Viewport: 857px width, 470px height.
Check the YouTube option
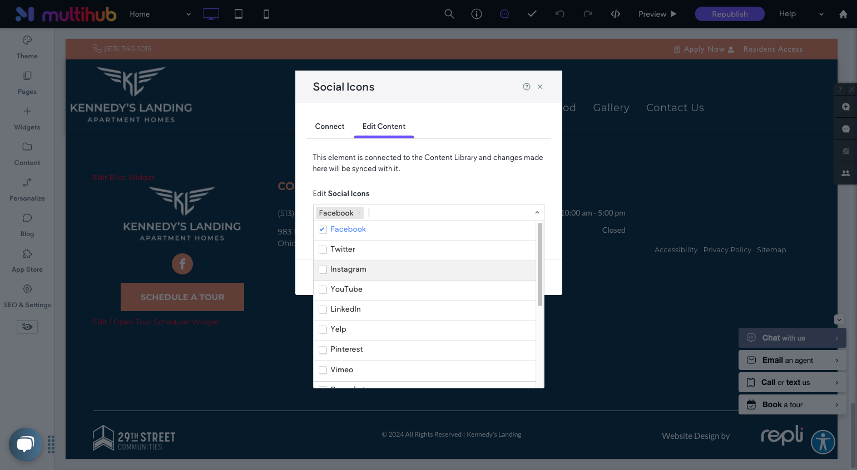tap(323, 289)
